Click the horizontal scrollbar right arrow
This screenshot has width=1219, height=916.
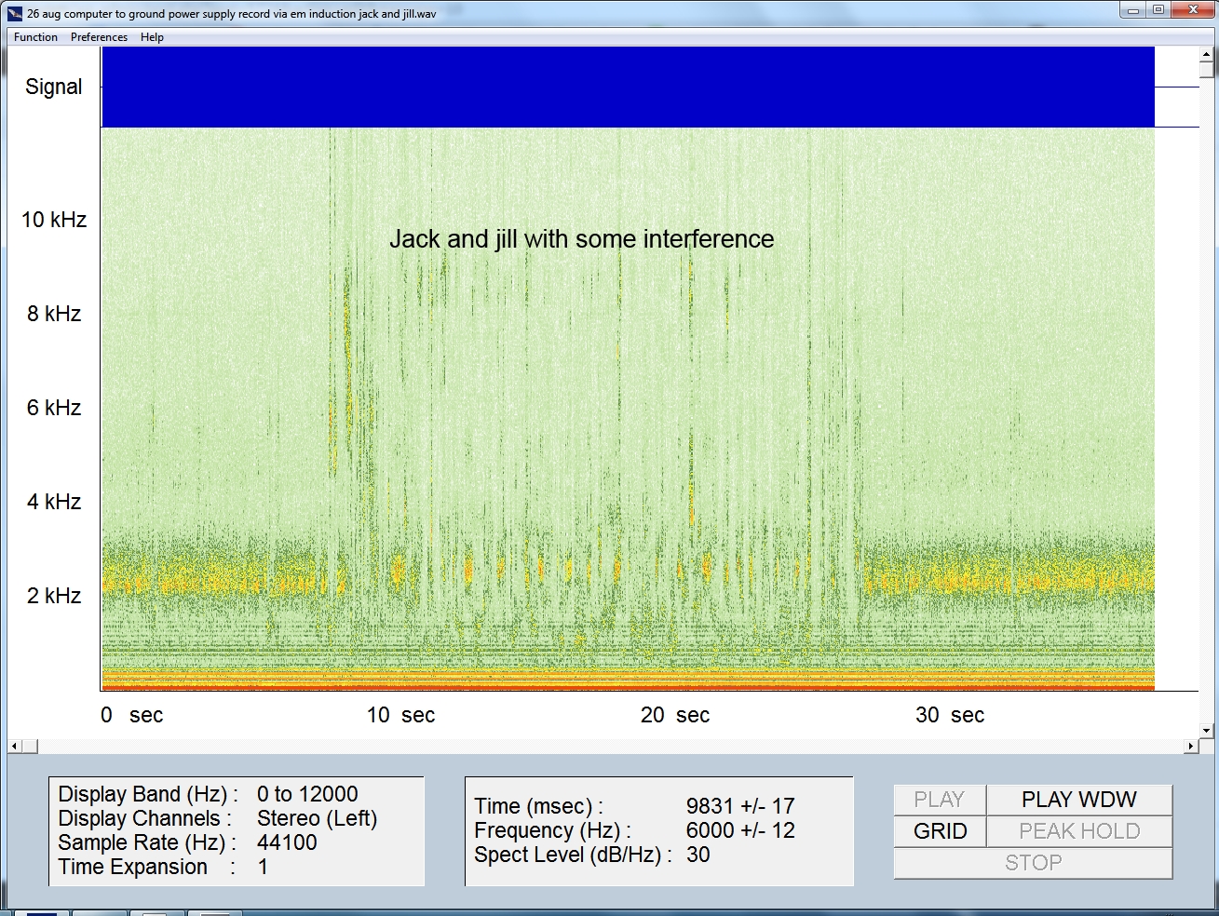[1191, 746]
